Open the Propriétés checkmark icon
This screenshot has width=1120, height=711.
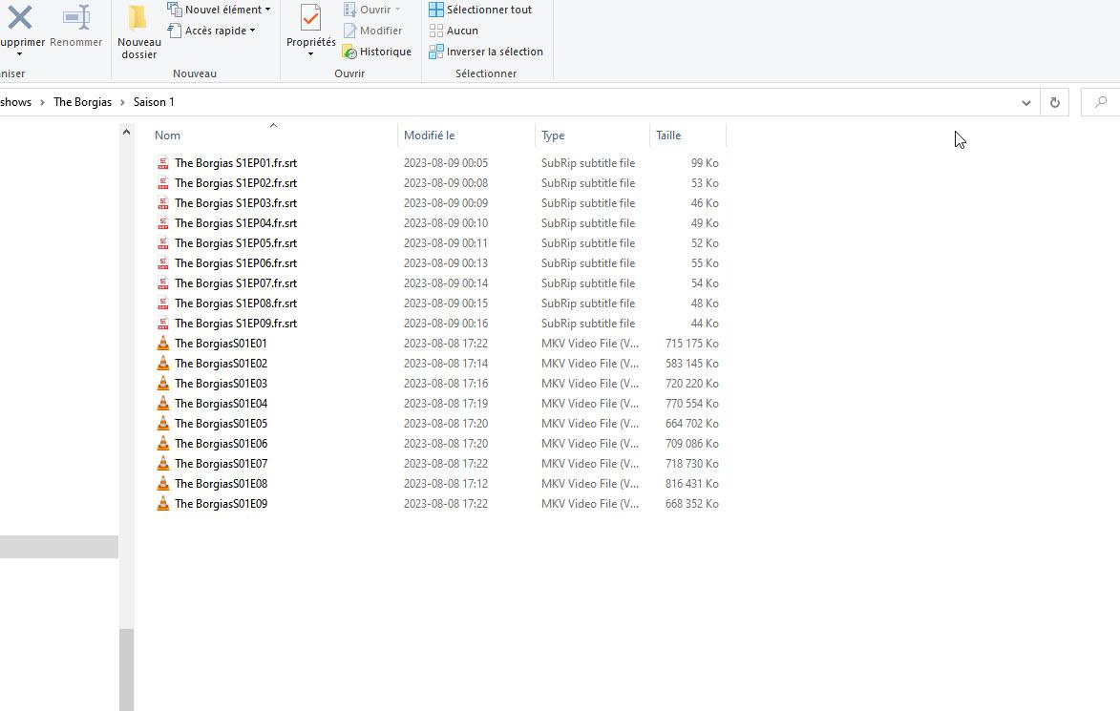click(310, 18)
